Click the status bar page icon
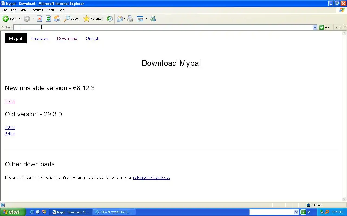 (x=3, y=205)
